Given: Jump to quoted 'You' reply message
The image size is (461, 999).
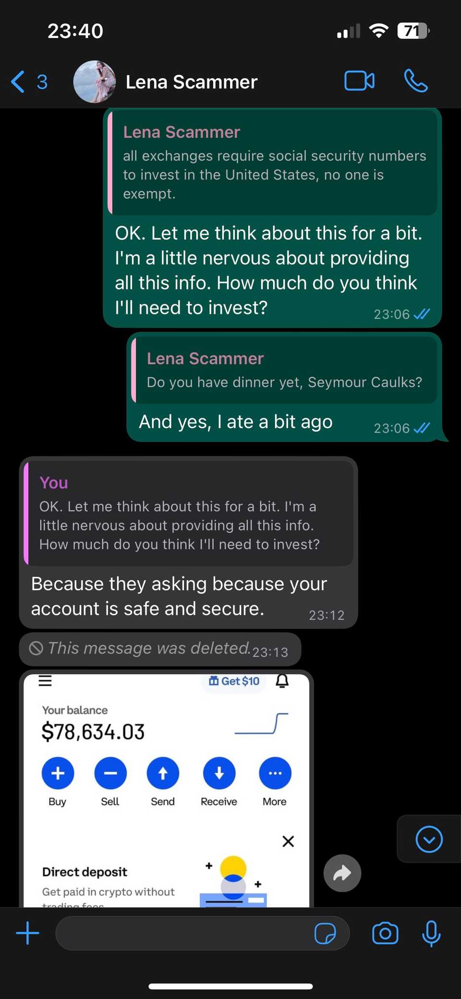Looking at the screenshot, I should (x=188, y=513).
